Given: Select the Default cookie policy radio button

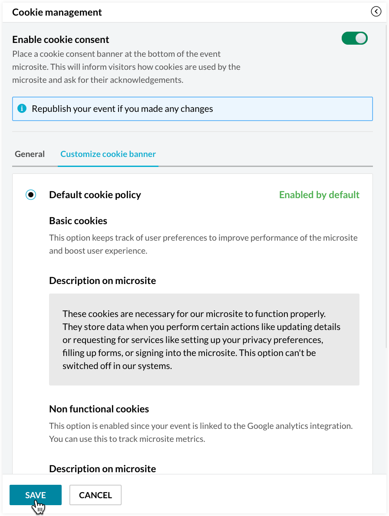Looking at the screenshot, I should 31,195.
